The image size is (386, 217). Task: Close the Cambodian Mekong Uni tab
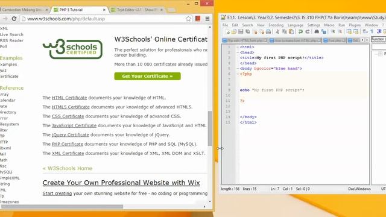(x=46, y=10)
